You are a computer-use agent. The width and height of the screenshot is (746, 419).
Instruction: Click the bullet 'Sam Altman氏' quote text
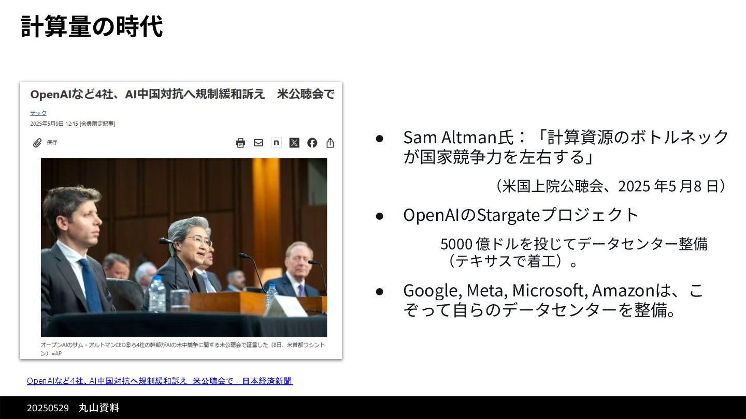(566, 146)
